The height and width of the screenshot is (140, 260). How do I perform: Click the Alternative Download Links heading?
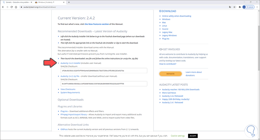click(73, 125)
